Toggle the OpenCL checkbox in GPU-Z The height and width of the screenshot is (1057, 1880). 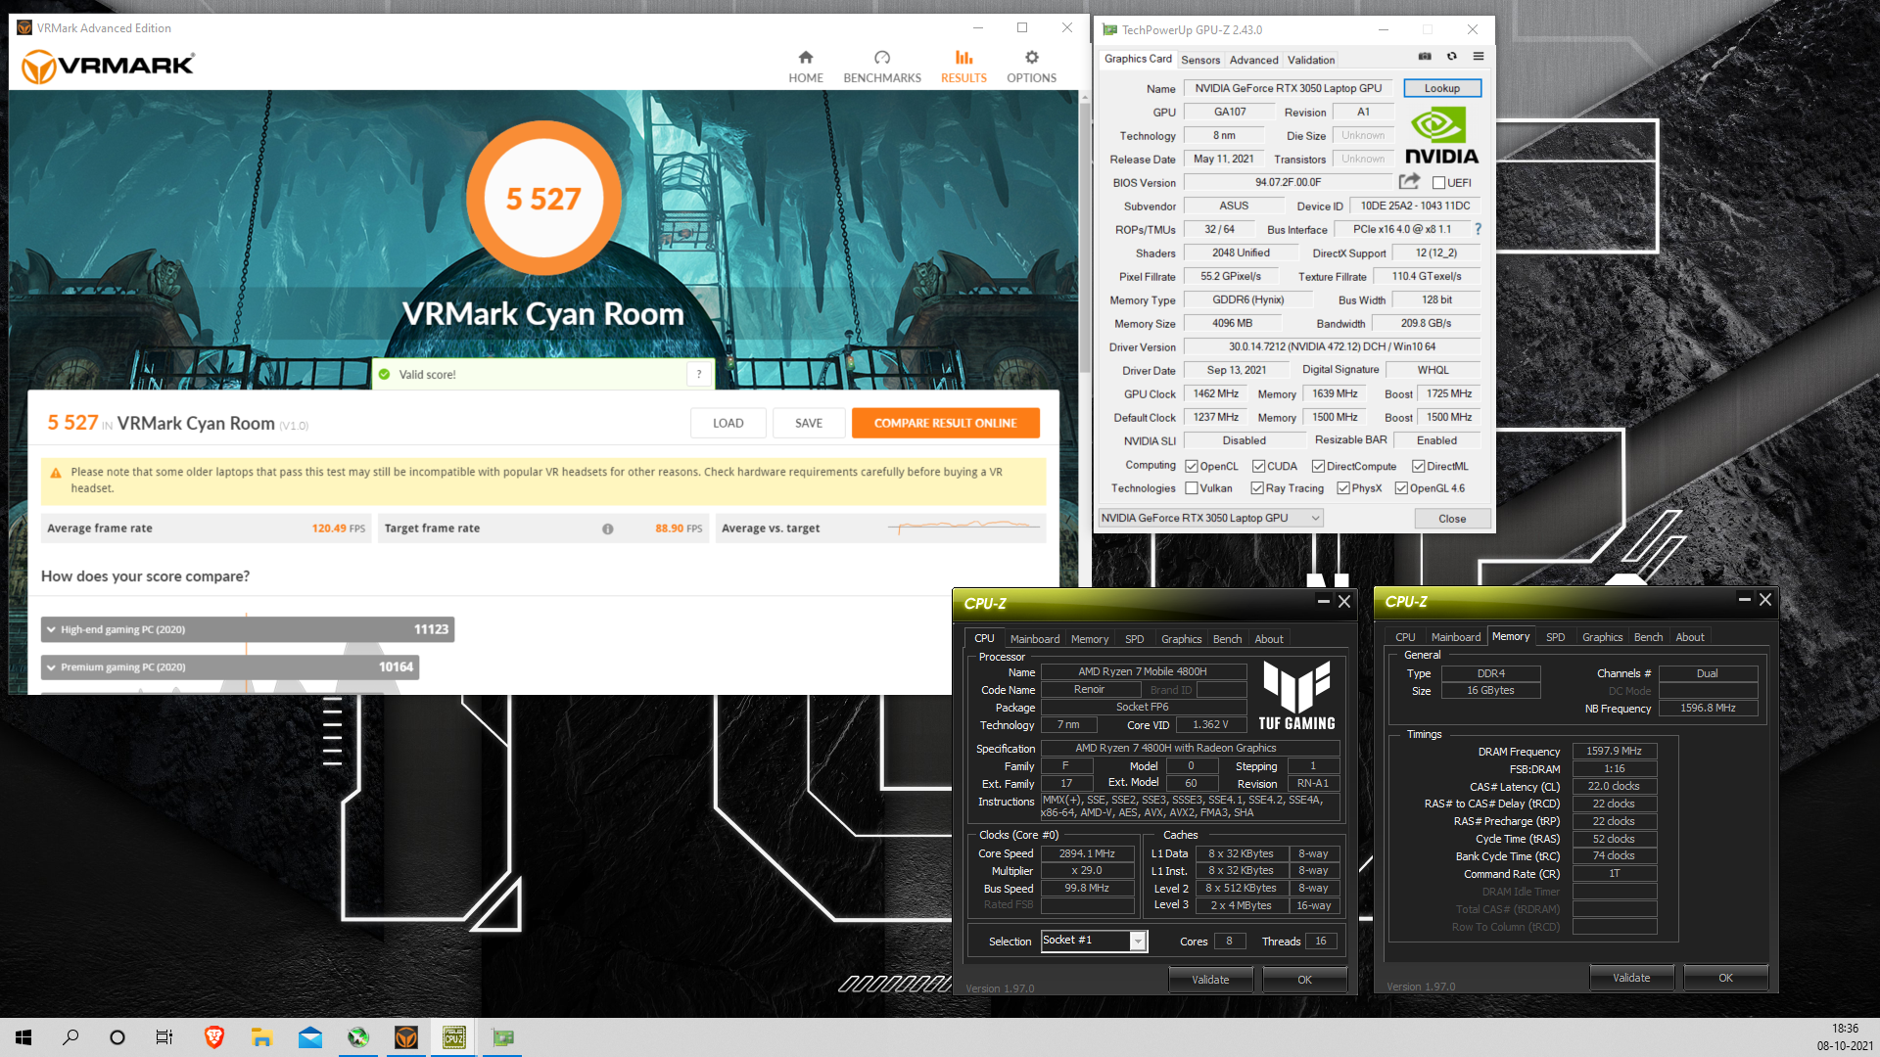tap(1192, 466)
